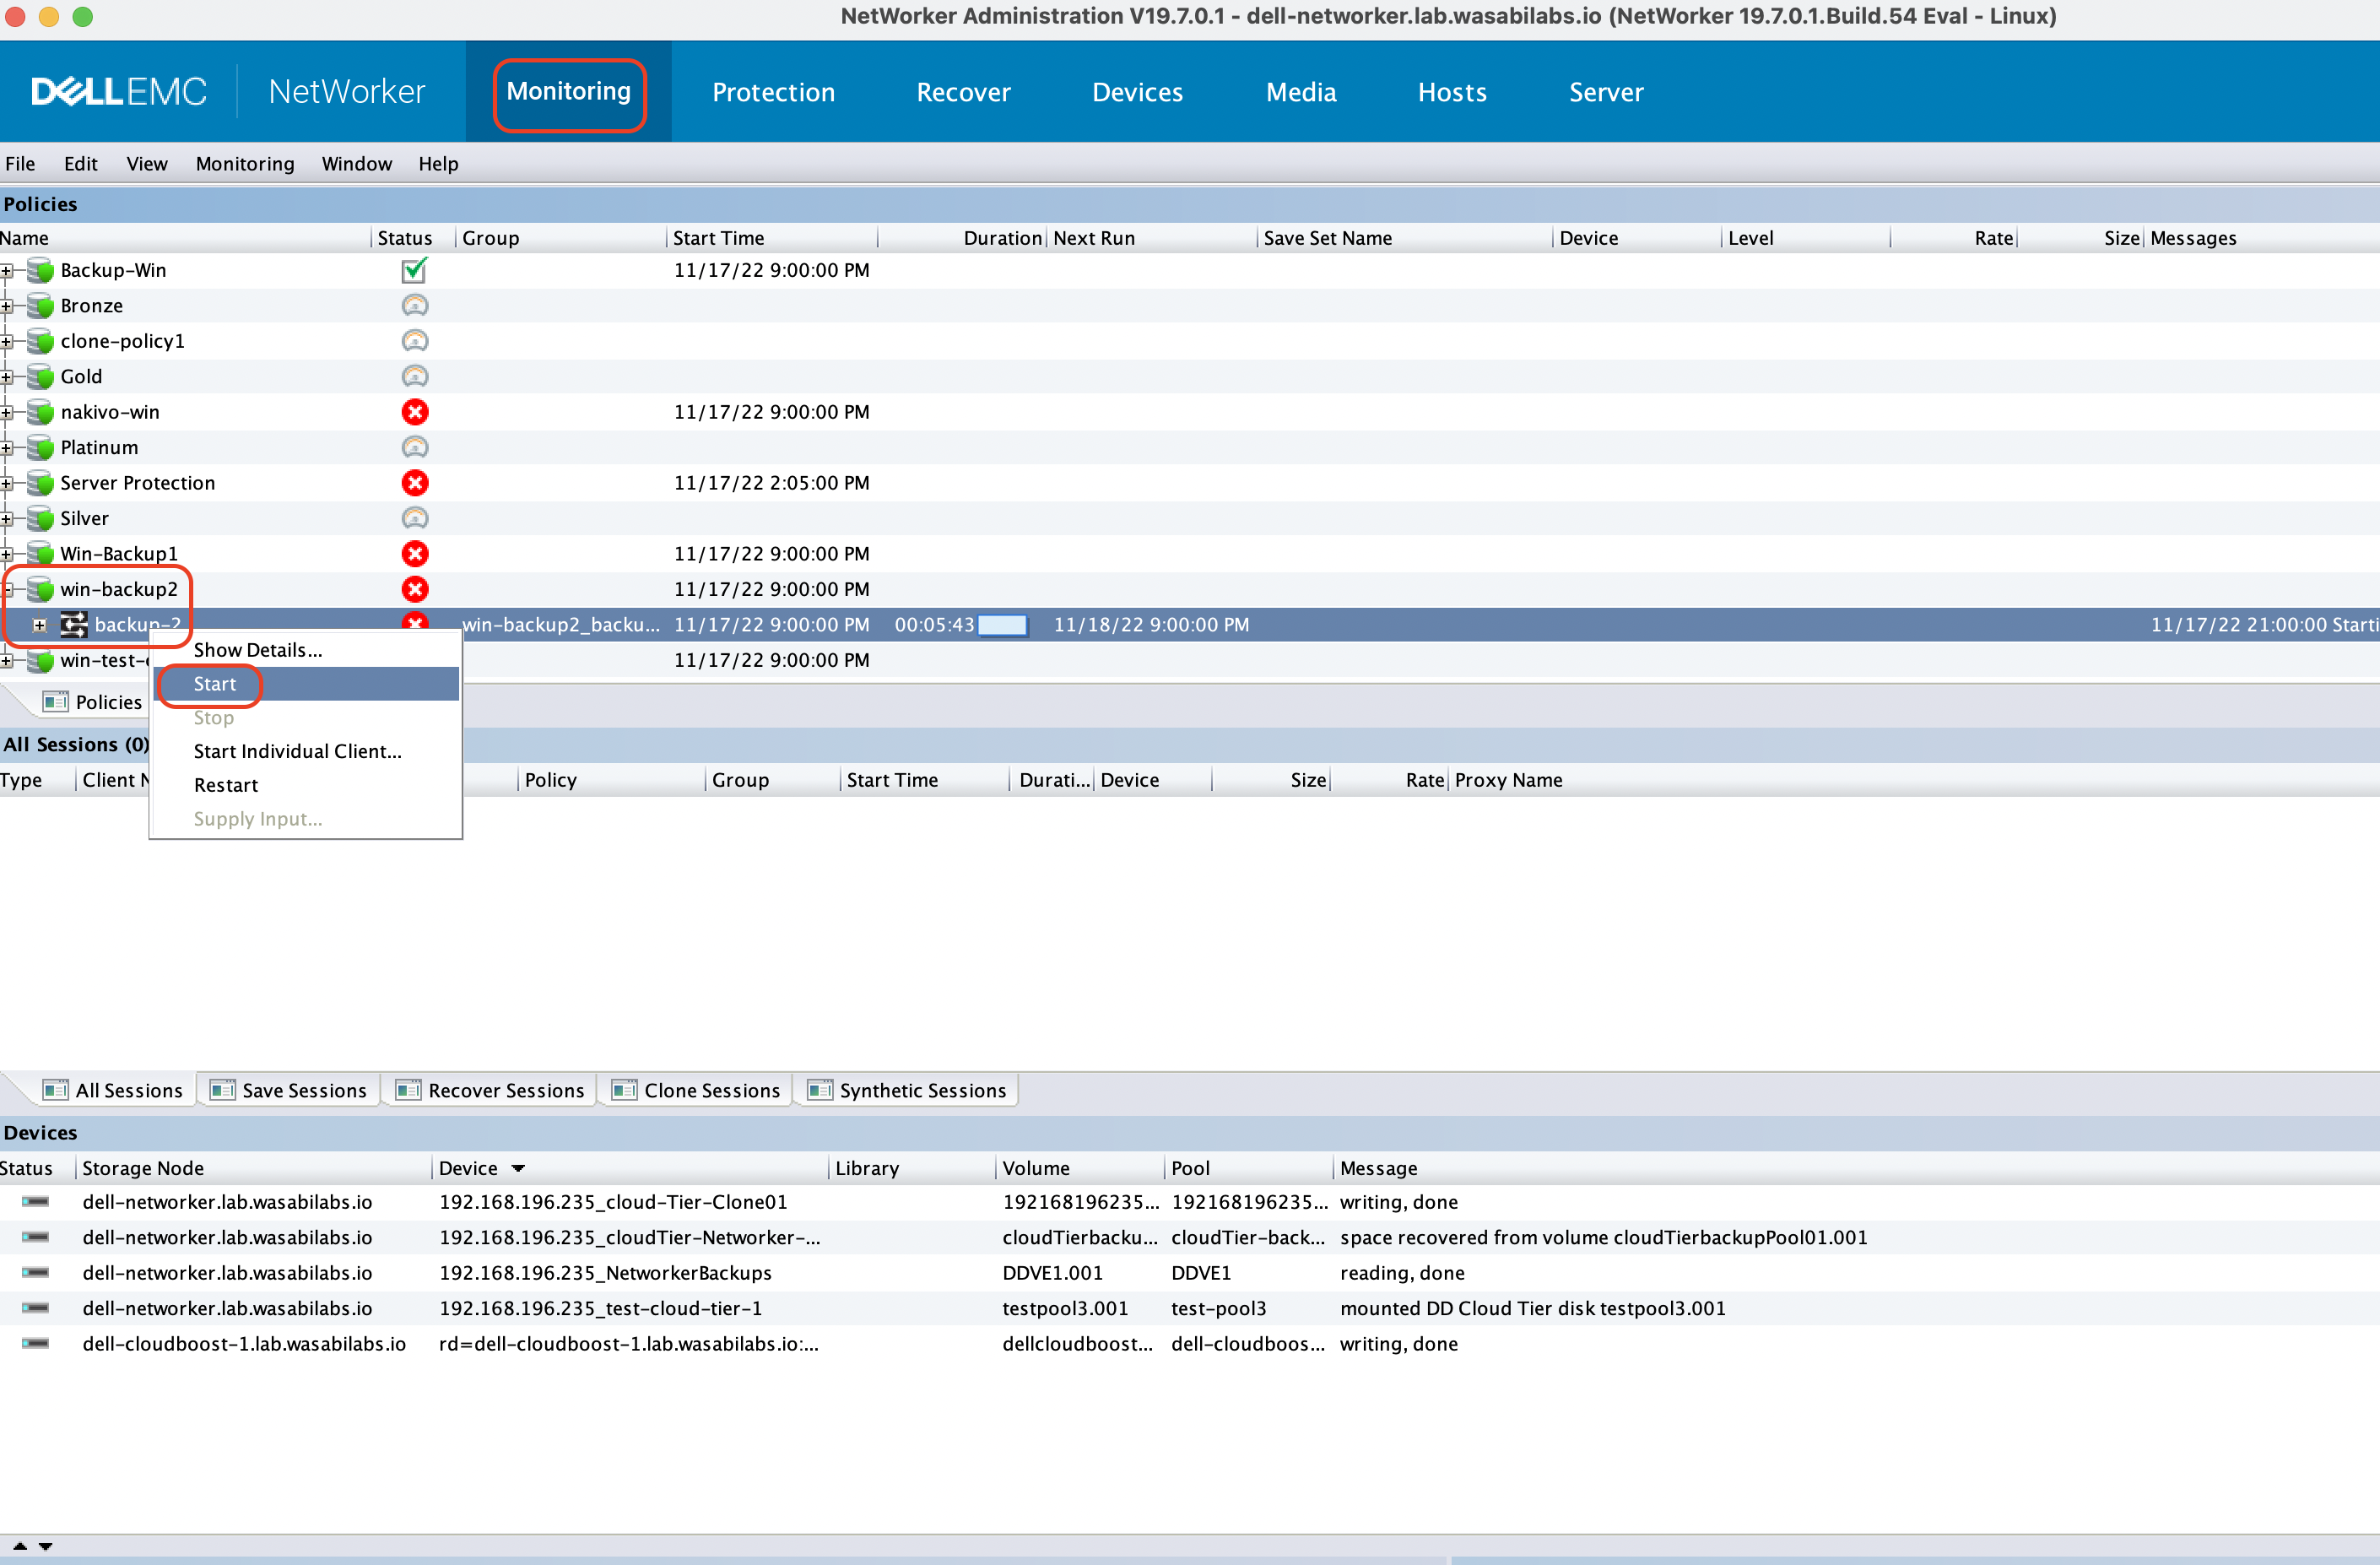Select Start from the context menu
The image size is (2380, 1565).
(213, 683)
